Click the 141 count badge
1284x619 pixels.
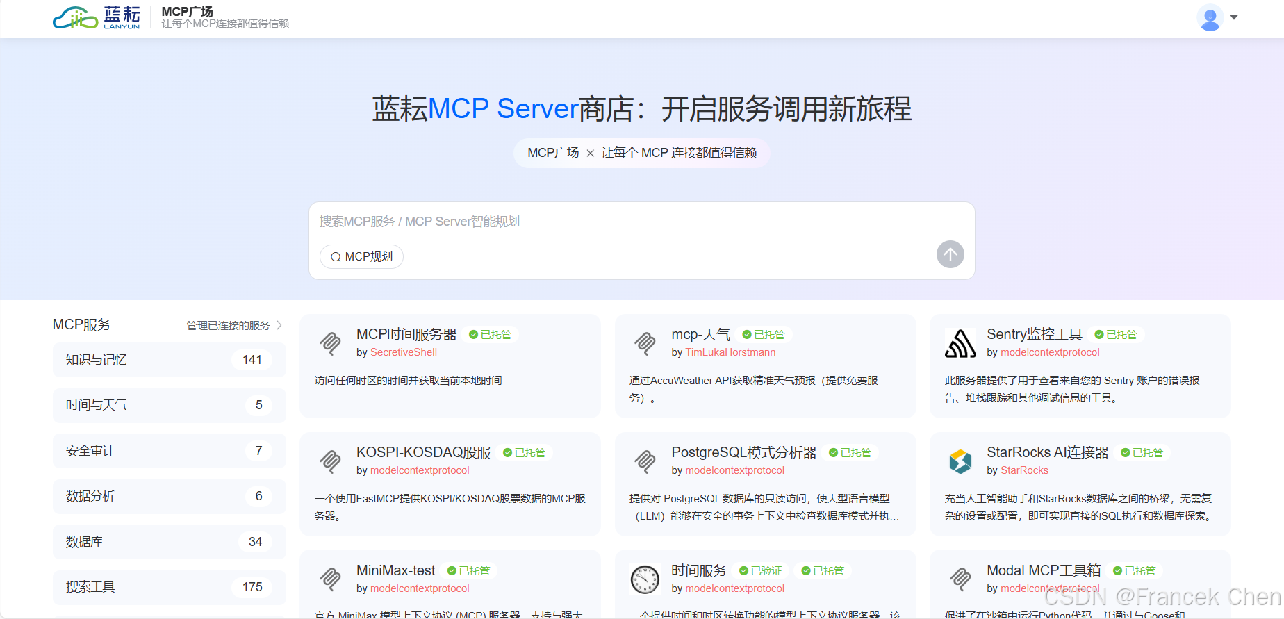[252, 360]
